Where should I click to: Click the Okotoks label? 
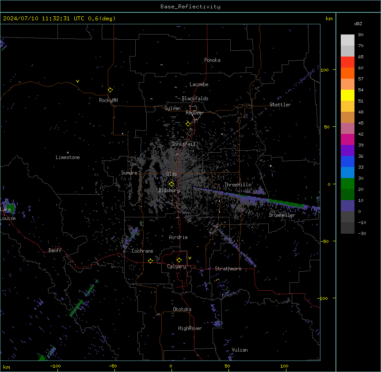coord(182,309)
